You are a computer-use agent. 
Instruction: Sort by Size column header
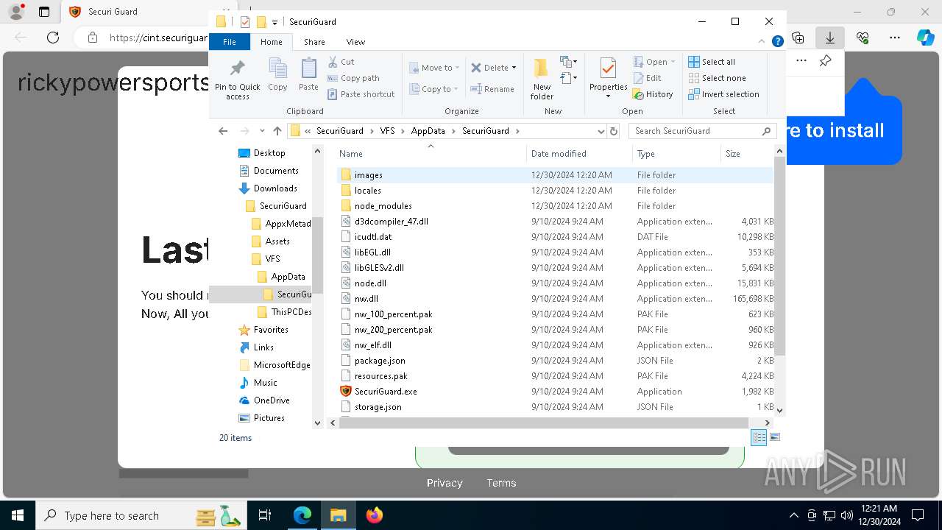[x=747, y=154]
